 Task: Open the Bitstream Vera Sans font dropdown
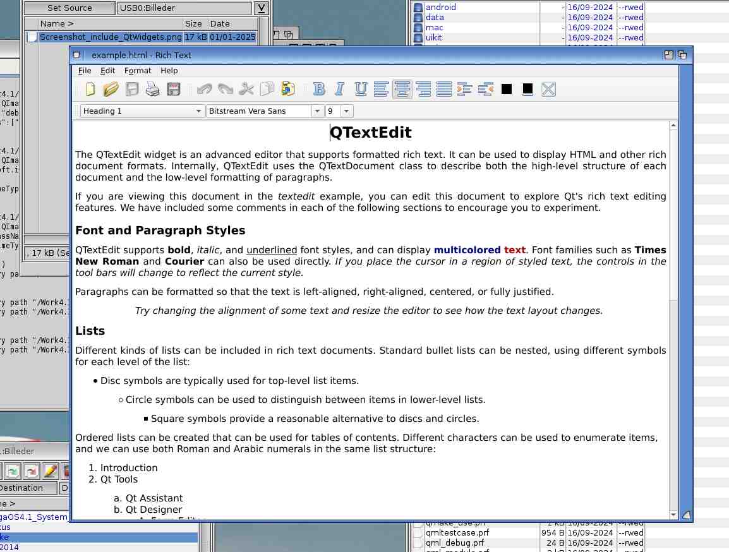point(264,111)
